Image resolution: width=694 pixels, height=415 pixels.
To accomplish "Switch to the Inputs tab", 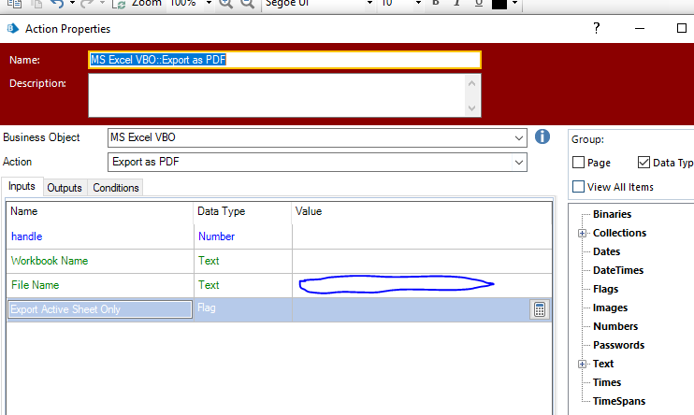I will [22, 186].
